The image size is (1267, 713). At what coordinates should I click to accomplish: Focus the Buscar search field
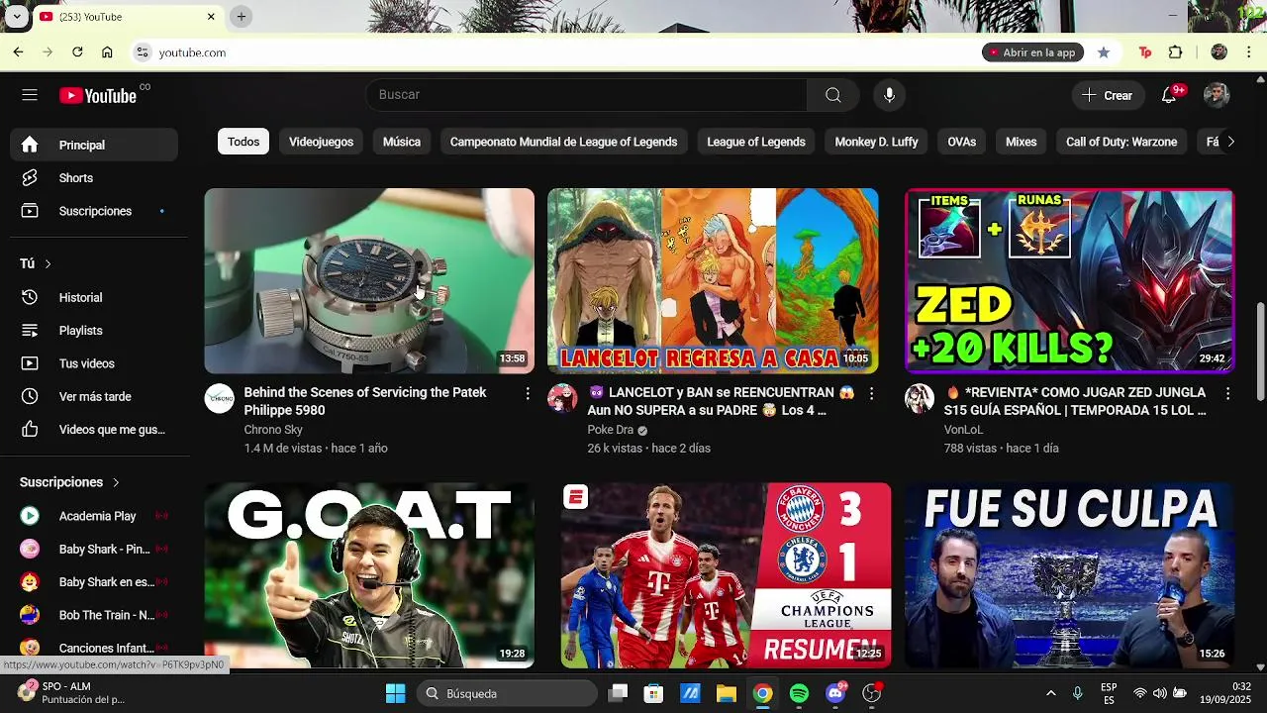[587, 95]
